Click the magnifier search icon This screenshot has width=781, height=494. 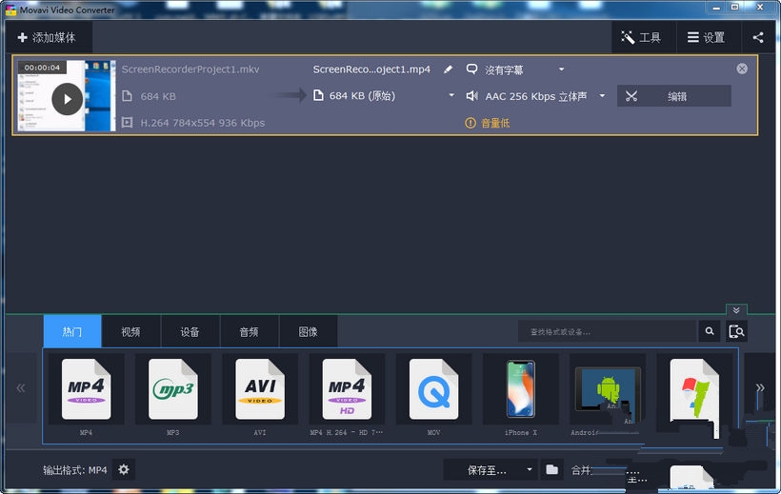(709, 331)
